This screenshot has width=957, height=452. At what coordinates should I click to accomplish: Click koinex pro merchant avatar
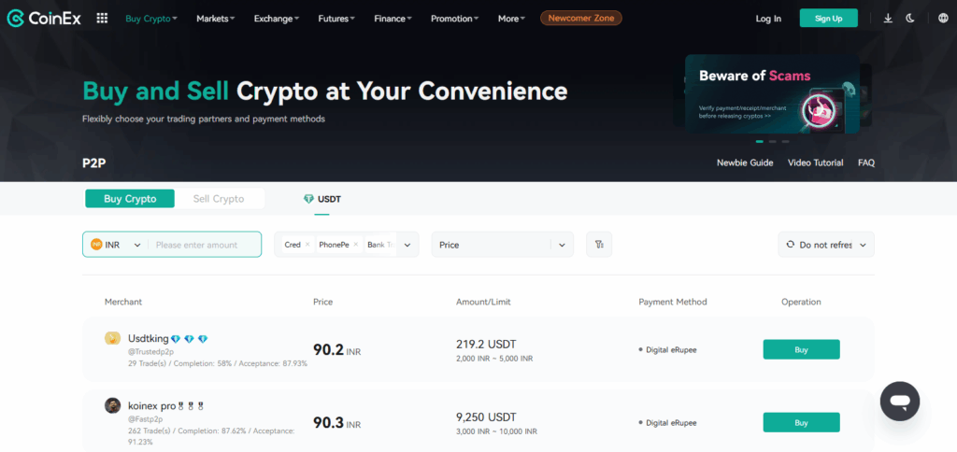click(112, 405)
